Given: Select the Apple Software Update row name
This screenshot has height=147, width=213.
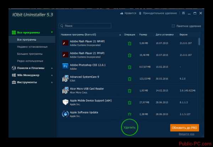Looking at the screenshot, I should 84,112.
